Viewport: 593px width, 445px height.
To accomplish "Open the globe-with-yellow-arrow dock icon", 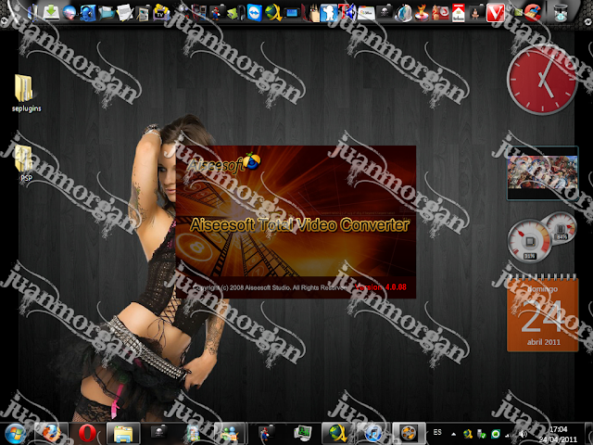I will click(273, 12).
